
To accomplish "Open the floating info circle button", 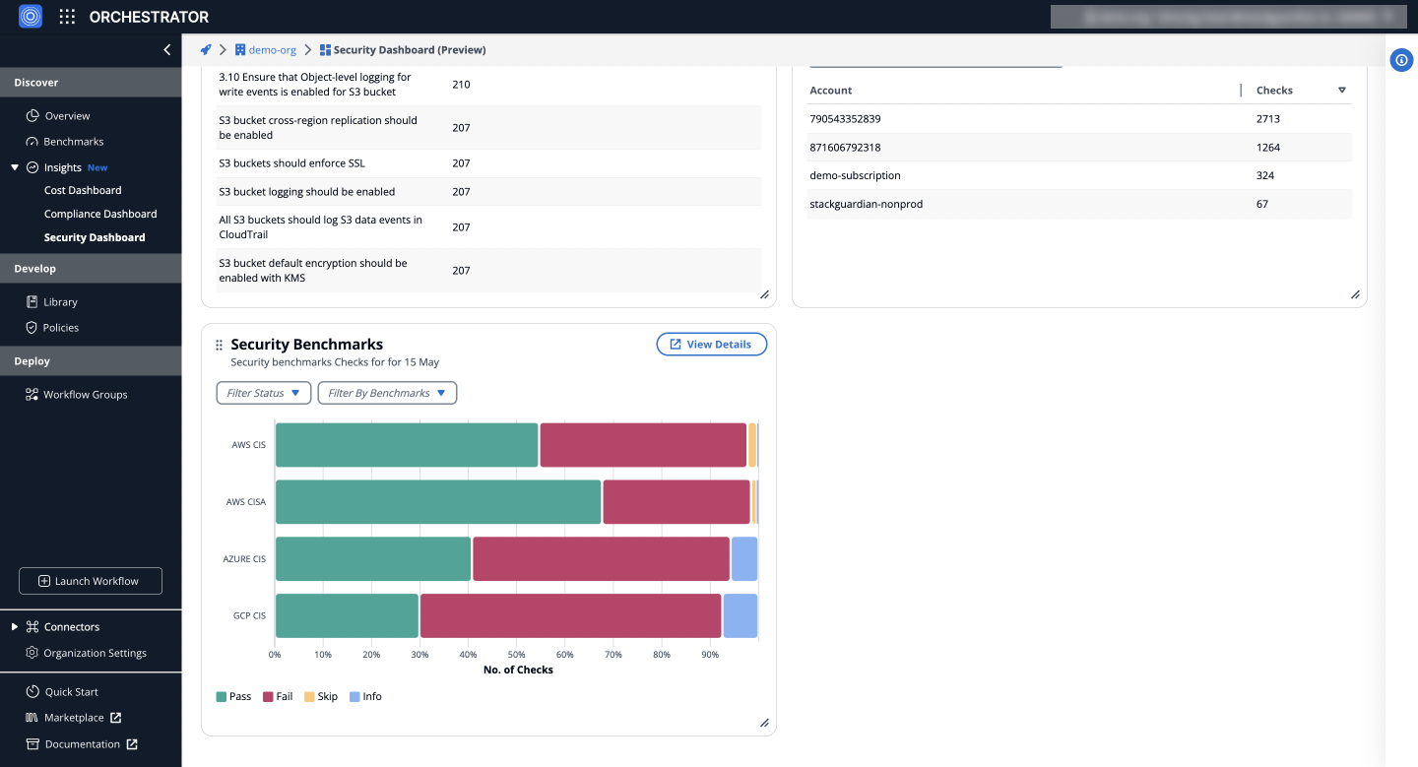I will click(1401, 60).
